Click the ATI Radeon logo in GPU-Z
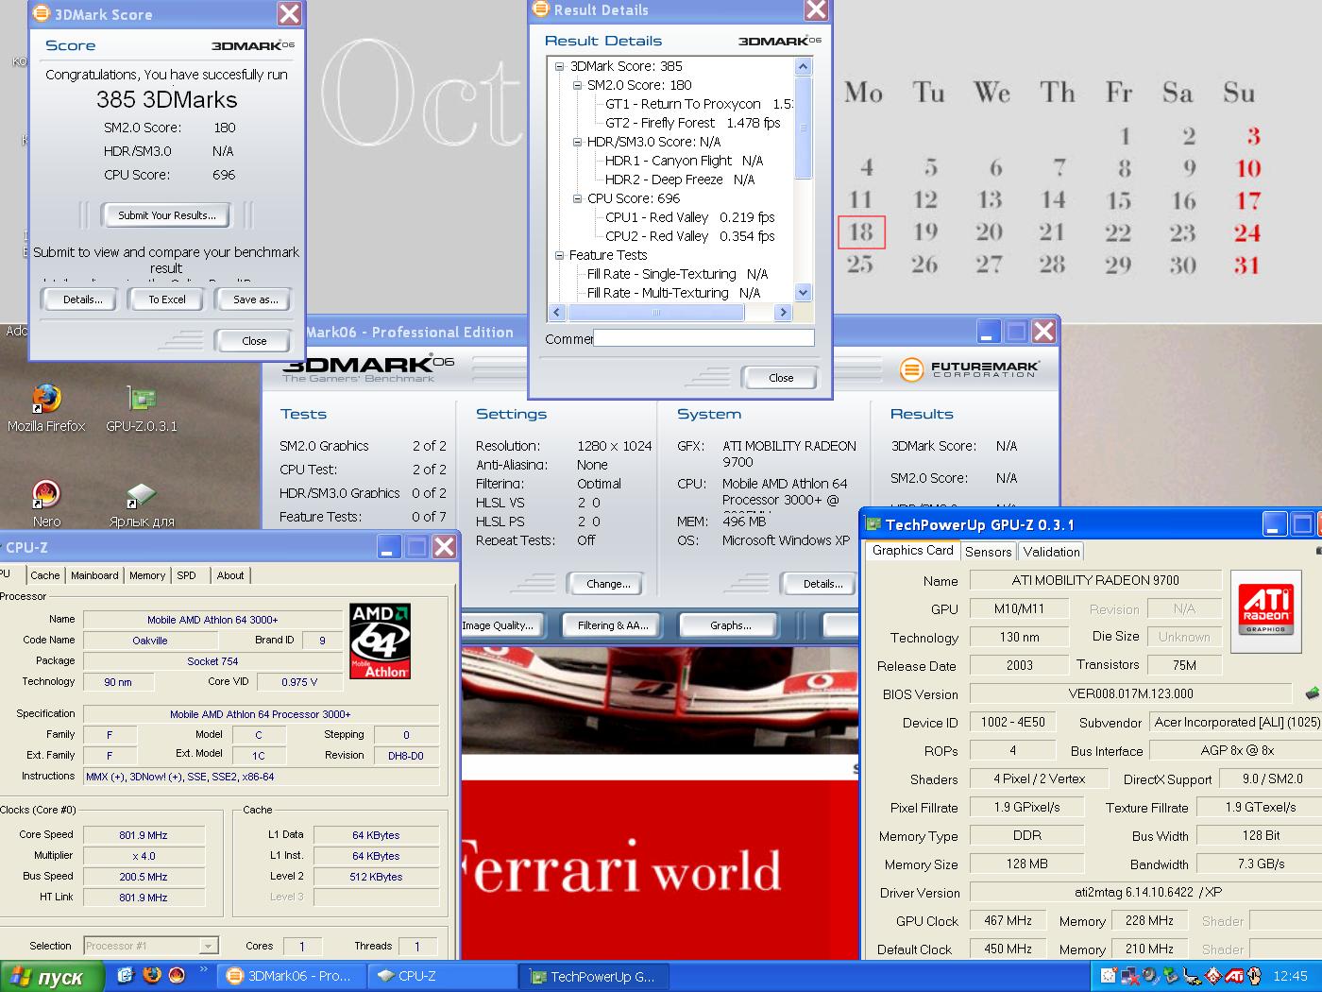 pos(1265,608)
